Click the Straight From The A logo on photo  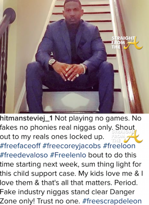[127, 43]
